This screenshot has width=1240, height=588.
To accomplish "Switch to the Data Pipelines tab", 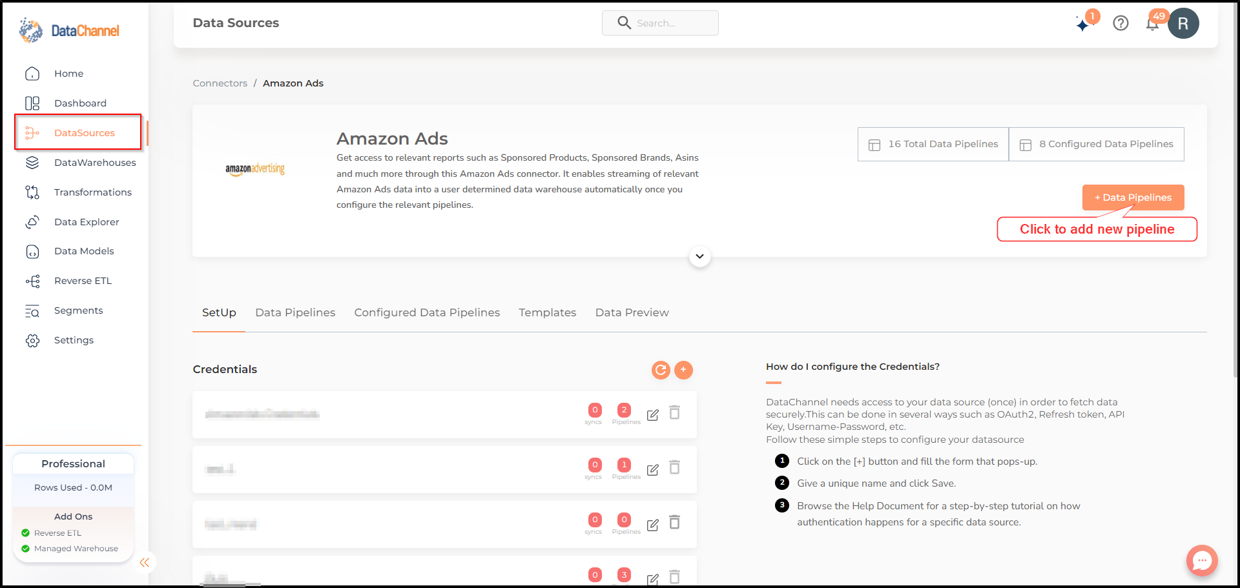I will click(295, 312).
